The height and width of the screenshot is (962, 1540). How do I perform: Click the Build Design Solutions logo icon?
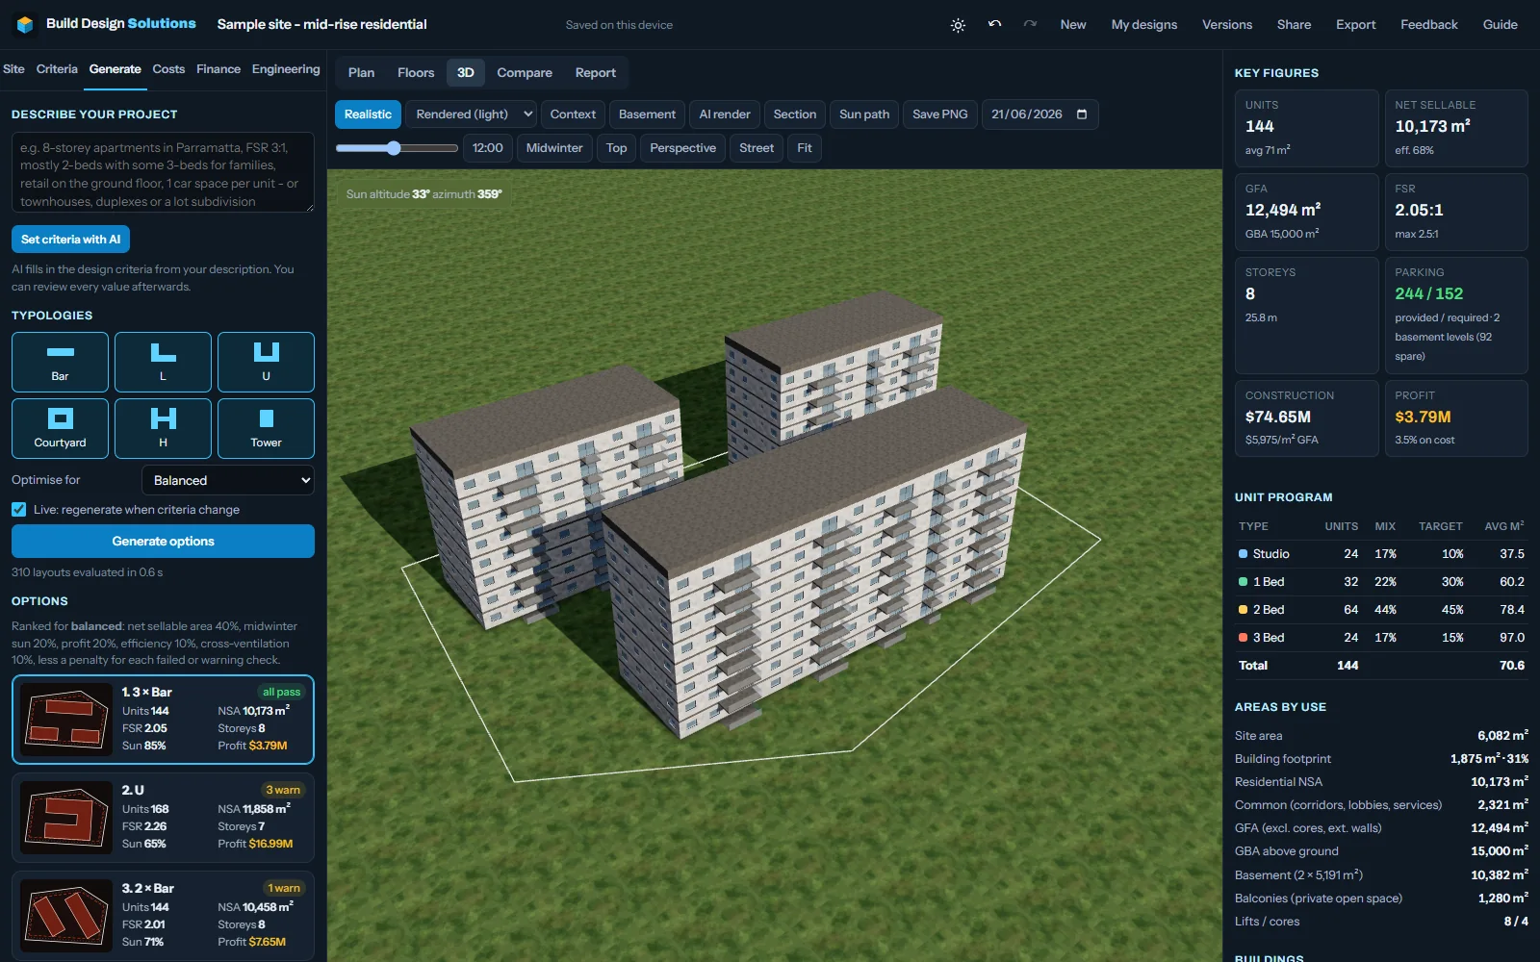[x=26, y=24]
